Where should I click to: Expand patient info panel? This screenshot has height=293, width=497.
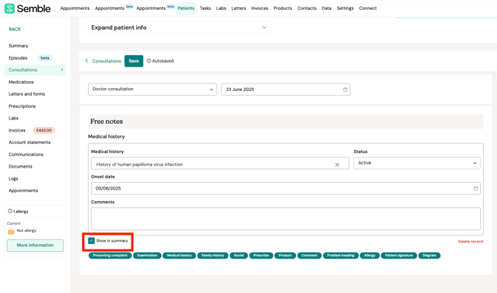pyautogui.click(x=179, y=28)
